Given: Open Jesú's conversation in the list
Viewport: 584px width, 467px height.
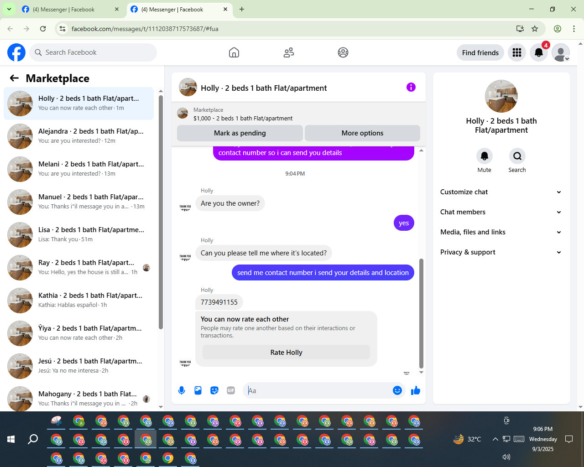Looking at the screenshot, I should [79, 366].
